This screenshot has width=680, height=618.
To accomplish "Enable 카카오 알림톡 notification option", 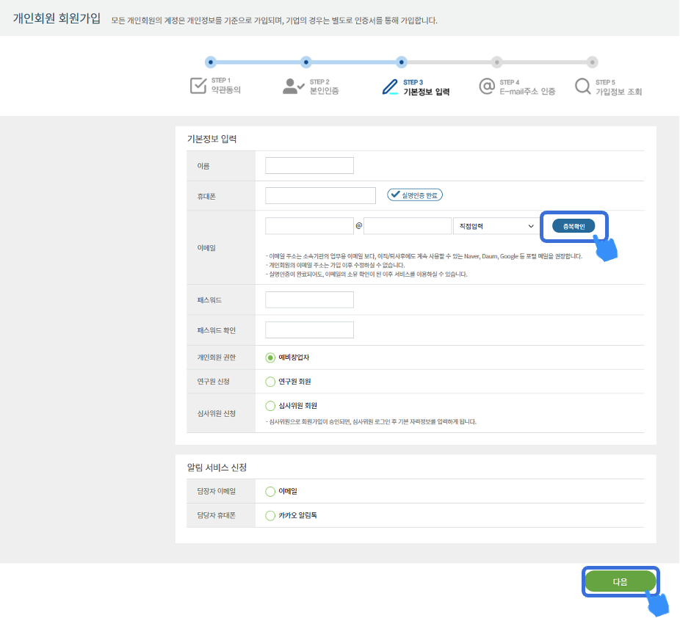I will (x=270, y=516).
